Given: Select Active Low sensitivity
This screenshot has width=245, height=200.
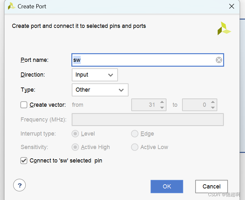Looking at the screenshot, I should pos(135,147).
